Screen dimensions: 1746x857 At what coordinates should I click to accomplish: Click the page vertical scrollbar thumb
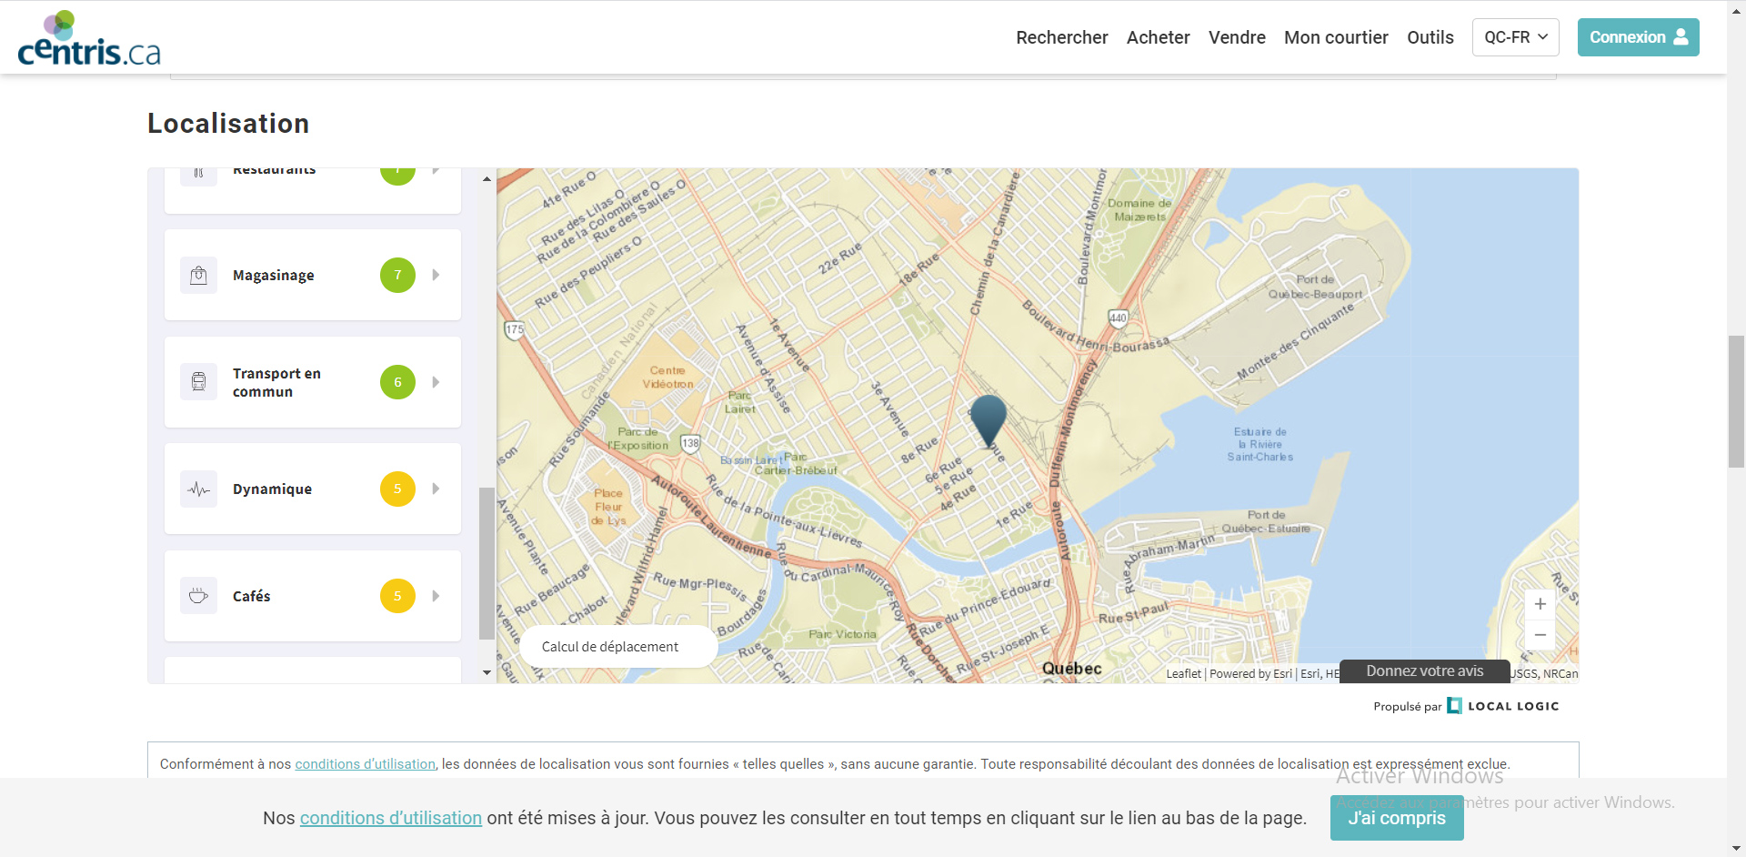point(1736,401)
